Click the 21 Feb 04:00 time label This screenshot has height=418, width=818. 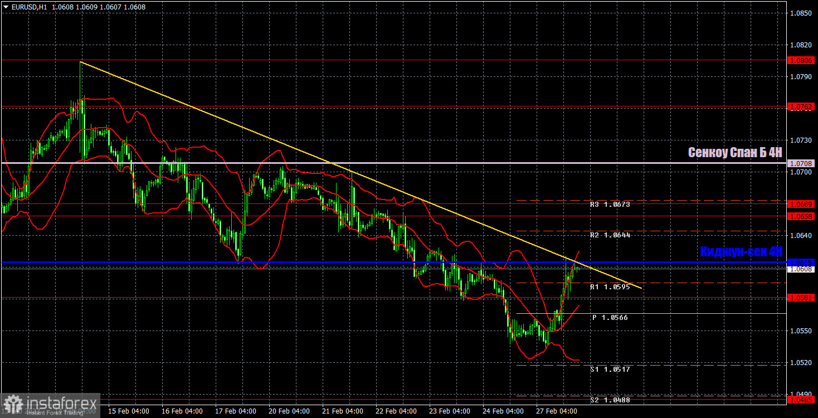pos(343,411)
